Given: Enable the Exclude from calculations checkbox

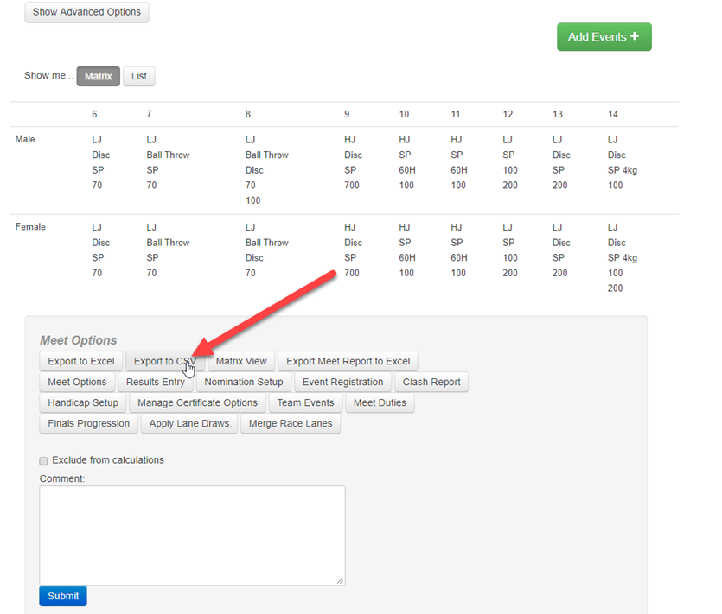Looking at the screenshot, I should pos(43,460).
